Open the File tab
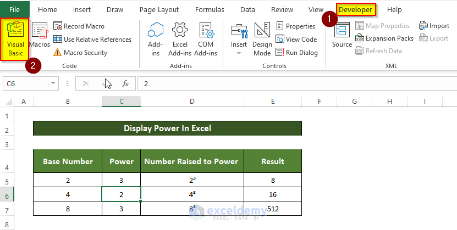The image size is (457, 230). pyautogui.click(x=14, y=9)
